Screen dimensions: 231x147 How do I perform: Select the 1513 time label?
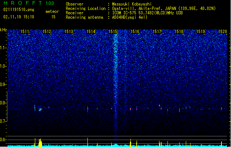point(69,32)
